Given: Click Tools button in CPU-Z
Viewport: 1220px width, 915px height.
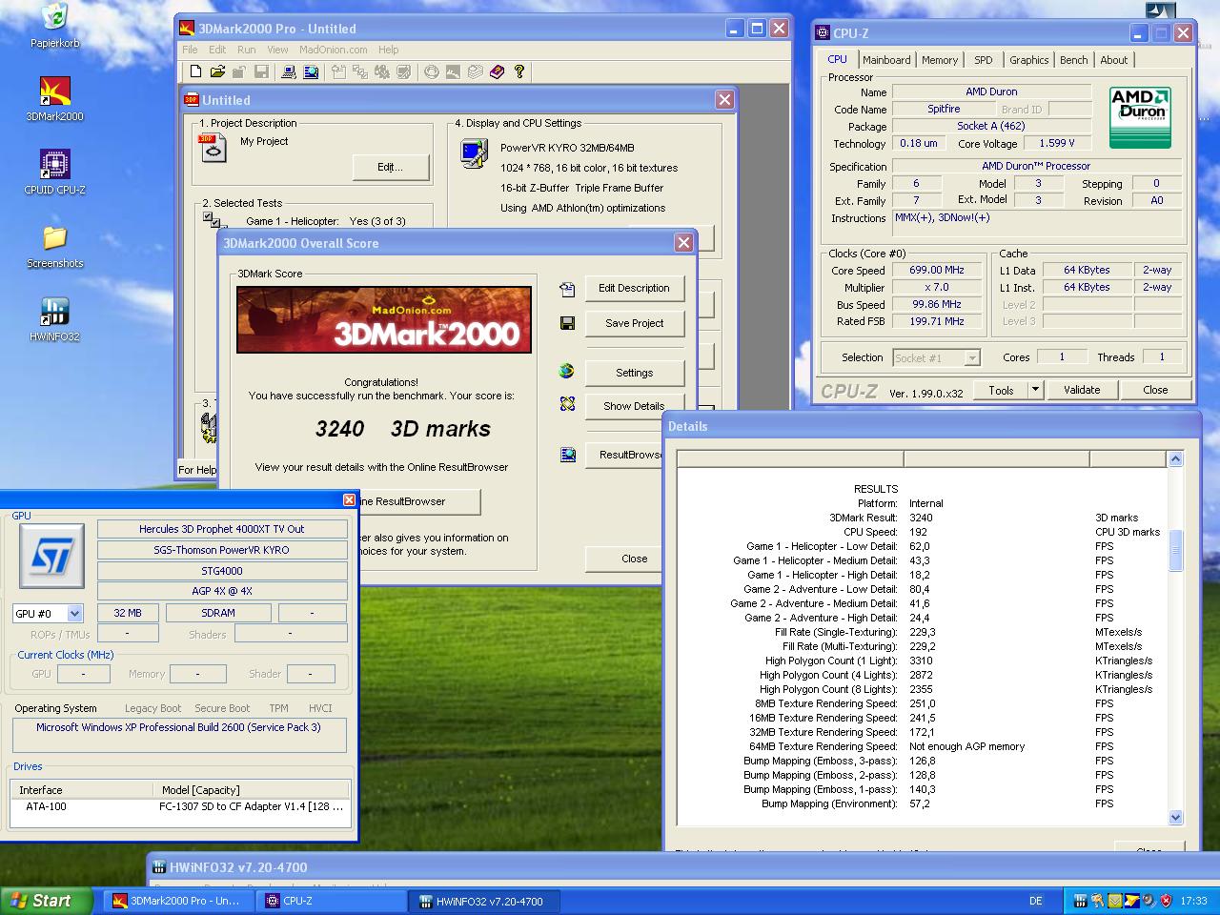Looking at the screenshot, I should pyautogui.click(x=1001, y=390).
